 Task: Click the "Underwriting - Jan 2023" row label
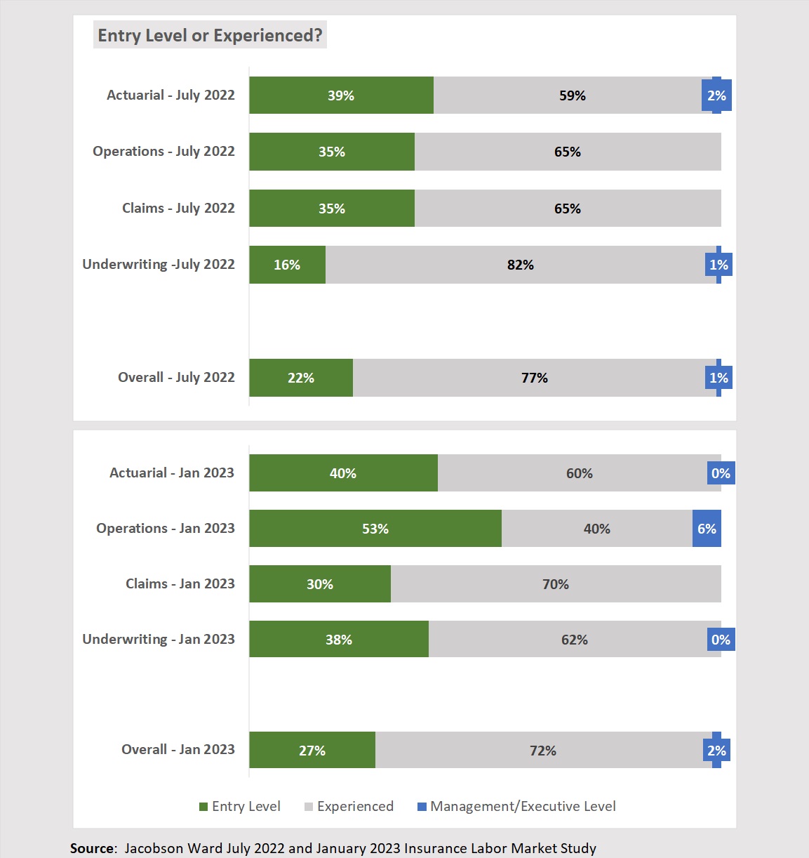tap(159, 639)
